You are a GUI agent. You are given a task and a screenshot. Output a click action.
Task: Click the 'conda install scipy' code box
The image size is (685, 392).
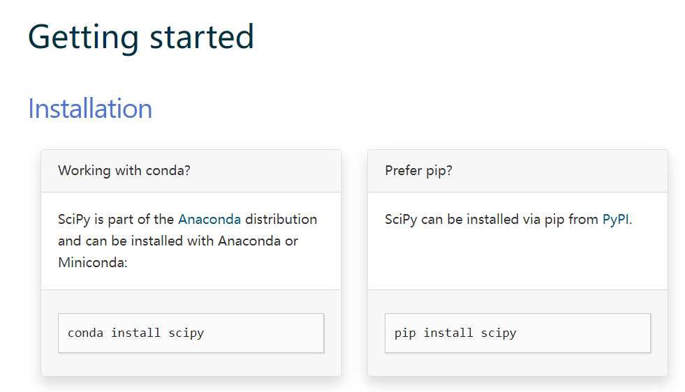coord(191,333)
